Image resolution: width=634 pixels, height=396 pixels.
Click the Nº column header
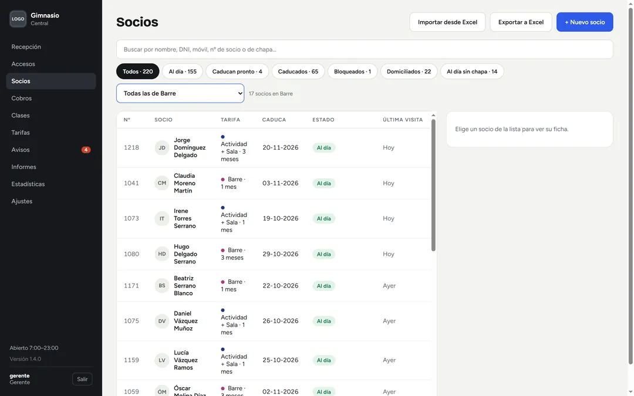127,120
